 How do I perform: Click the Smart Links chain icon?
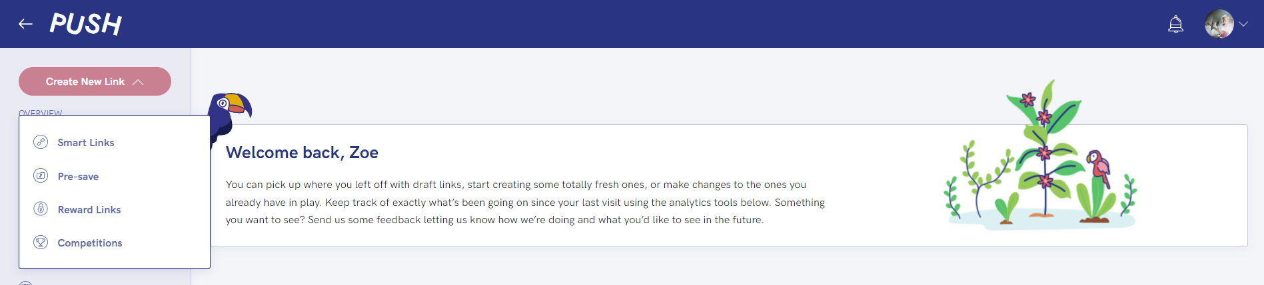tap(41, 142)
